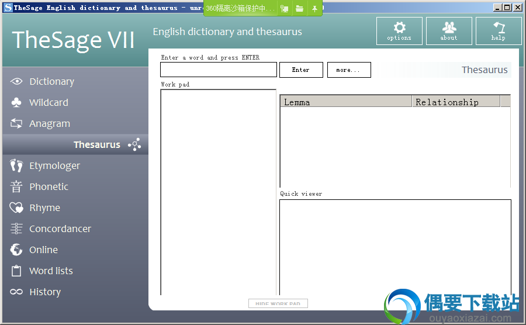Open Word lists label
The width and height of the screenshot is (526, 325).
(51, 271)
